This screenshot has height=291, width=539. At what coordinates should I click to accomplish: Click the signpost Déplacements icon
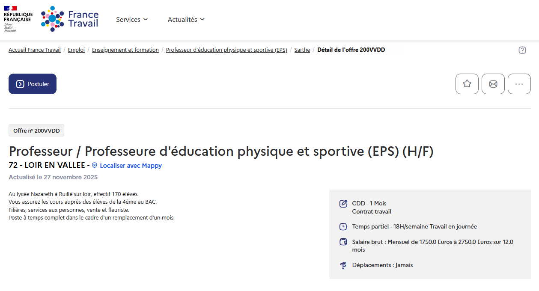pyautogui.click(x=343, y=265)
